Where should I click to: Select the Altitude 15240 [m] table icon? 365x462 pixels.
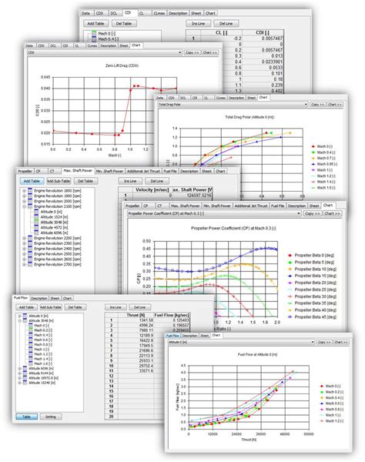25,383
